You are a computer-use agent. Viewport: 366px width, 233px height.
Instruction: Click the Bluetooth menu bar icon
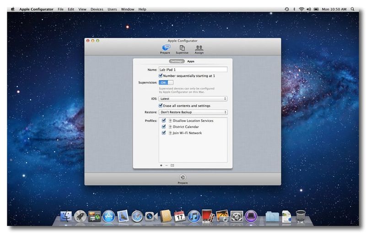[x=294, y=9]
